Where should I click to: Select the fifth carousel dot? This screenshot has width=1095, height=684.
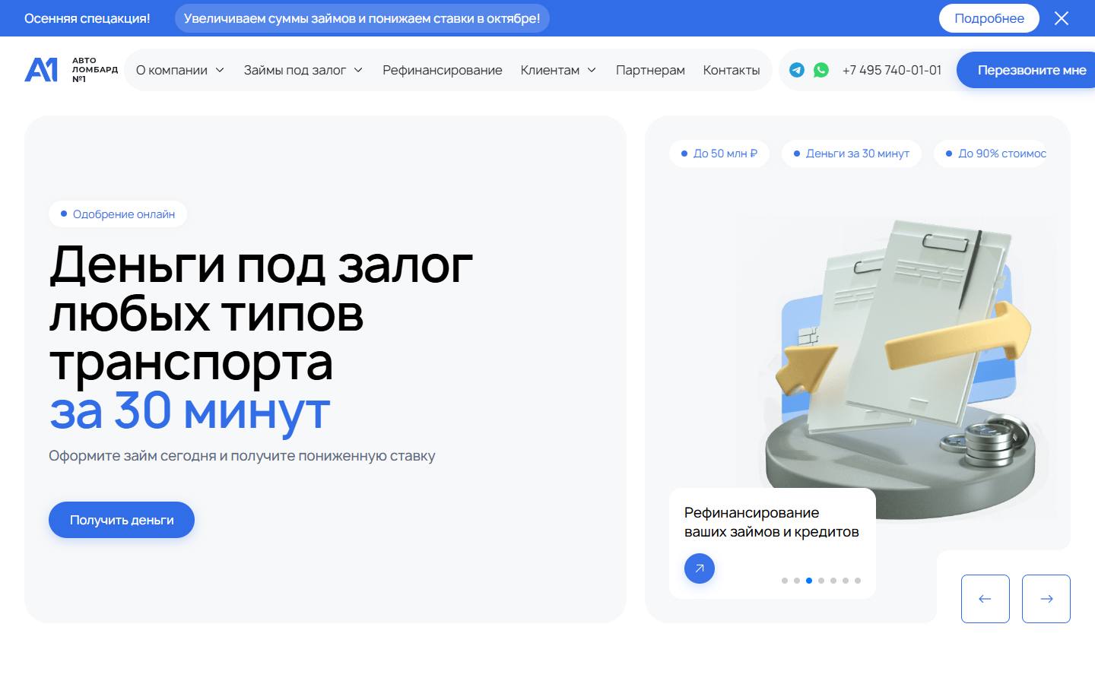[x=833, y=581]
